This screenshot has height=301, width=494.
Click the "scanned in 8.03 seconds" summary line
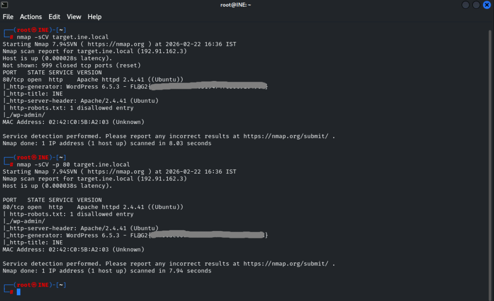pyautogui.click(x=107, y=143)
